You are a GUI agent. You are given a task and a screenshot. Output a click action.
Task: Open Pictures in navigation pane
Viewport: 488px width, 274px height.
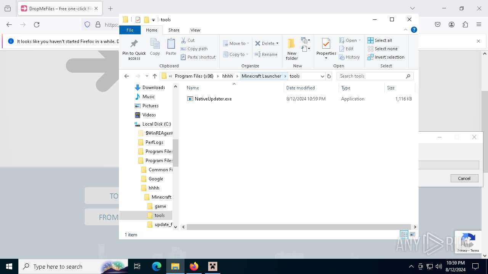[x=150, y=106]
